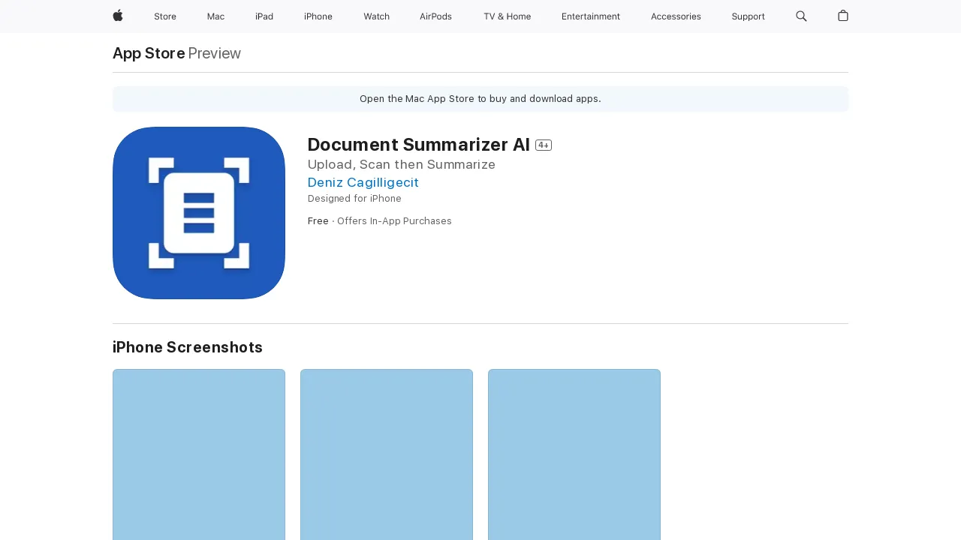
Task: Open developer page Deniz Cagilligecit
Action: 363,182
